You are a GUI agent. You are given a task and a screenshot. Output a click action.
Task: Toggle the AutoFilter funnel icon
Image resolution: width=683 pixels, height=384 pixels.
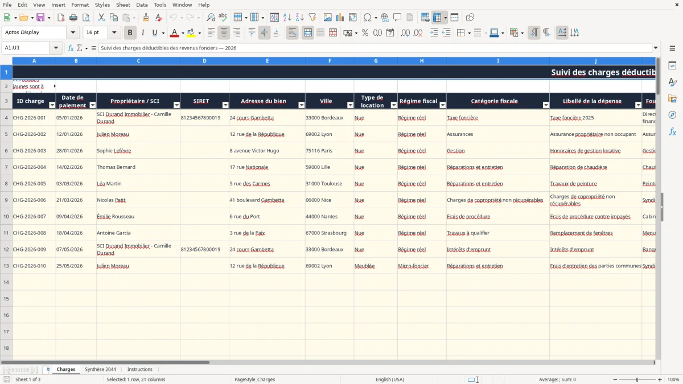(x=312, y=18)
